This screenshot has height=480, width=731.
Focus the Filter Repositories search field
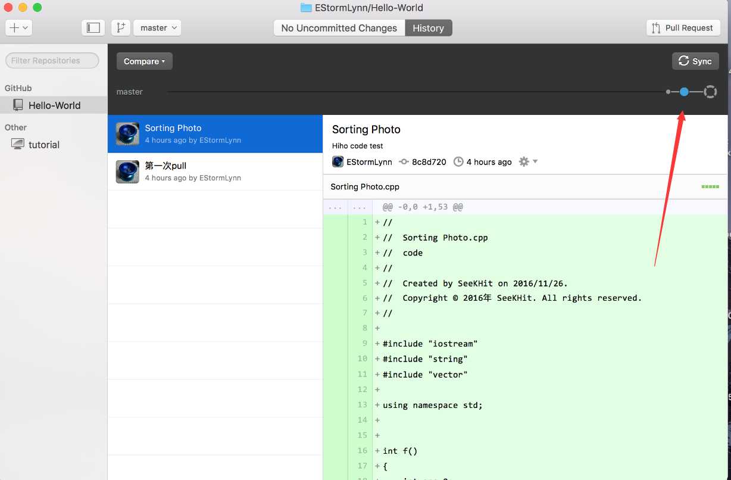pyautogui.click(x=52, y=60)
